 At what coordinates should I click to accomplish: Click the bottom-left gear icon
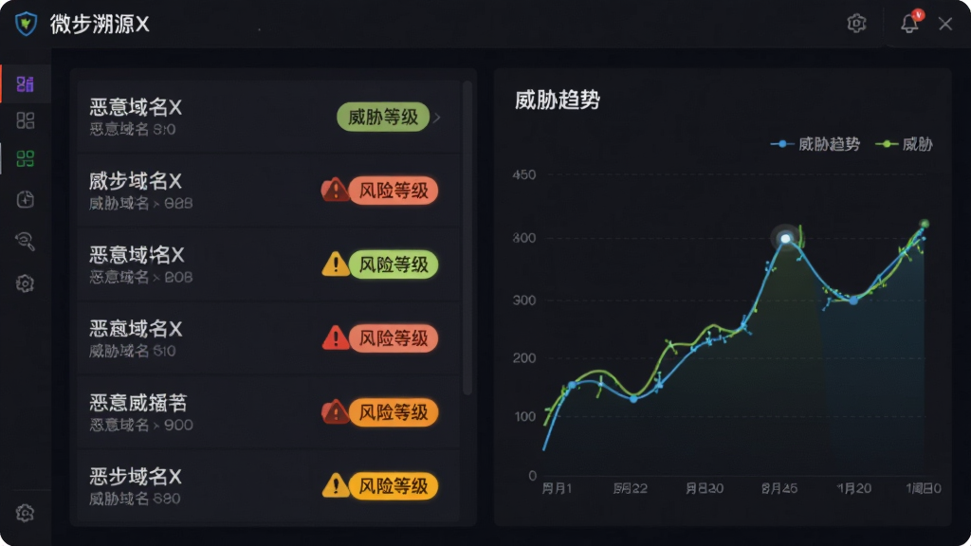pos(26,513)
